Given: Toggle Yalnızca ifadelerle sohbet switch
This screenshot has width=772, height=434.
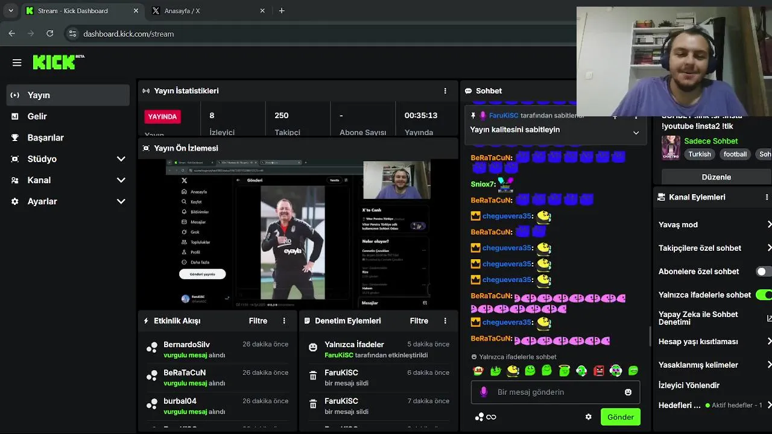Looking at the screenshot, I should tap(764, 295).
